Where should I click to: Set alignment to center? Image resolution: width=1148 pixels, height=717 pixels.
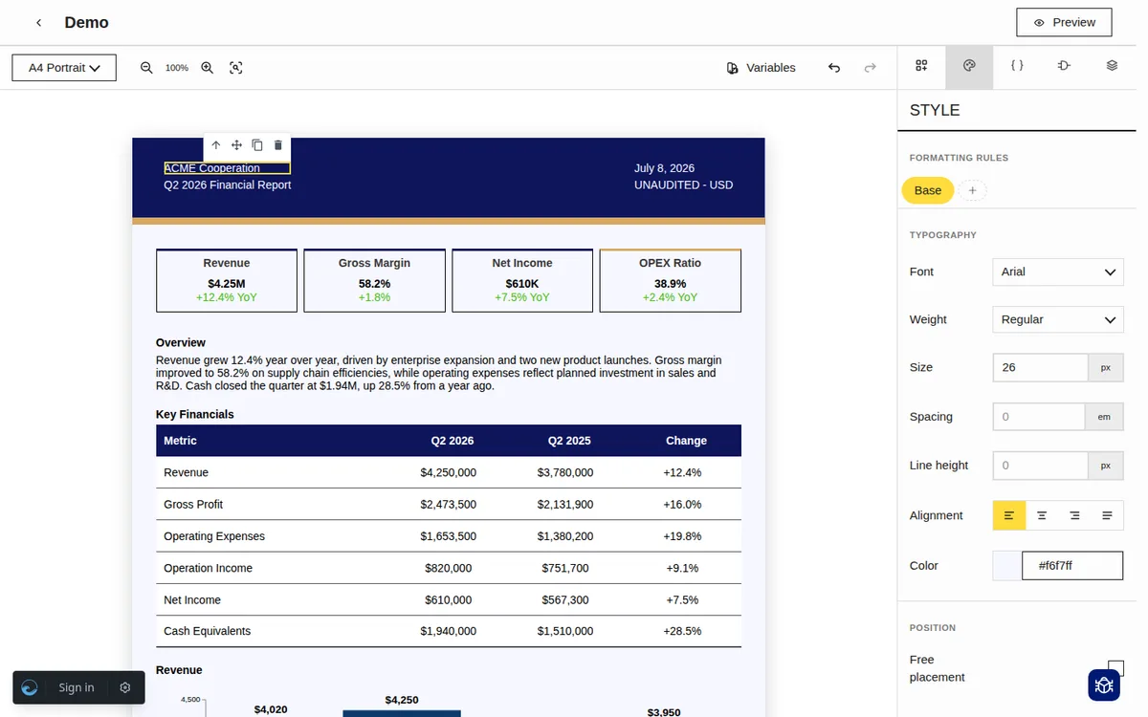tap(1042, 515)
